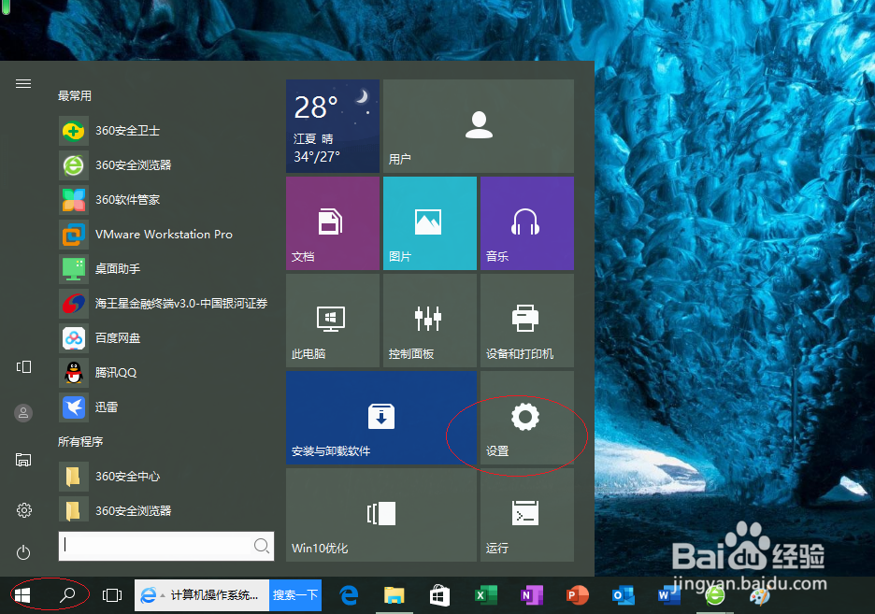Click the 搜索一下 button

pos(295,595)
